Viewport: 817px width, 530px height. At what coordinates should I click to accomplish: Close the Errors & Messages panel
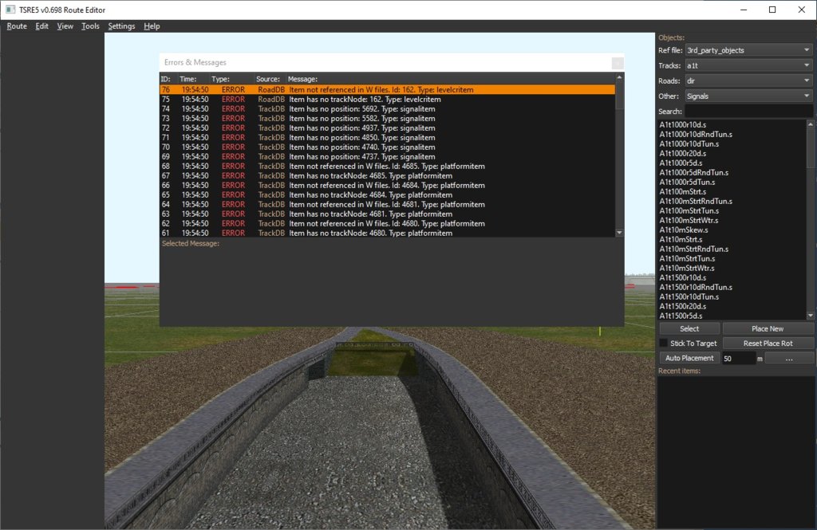(x=617, y=62)
